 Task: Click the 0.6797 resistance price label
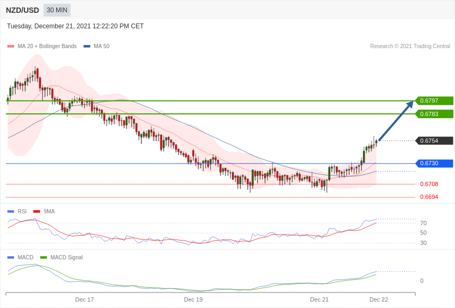pyautogui.click(x=435, y=101)
